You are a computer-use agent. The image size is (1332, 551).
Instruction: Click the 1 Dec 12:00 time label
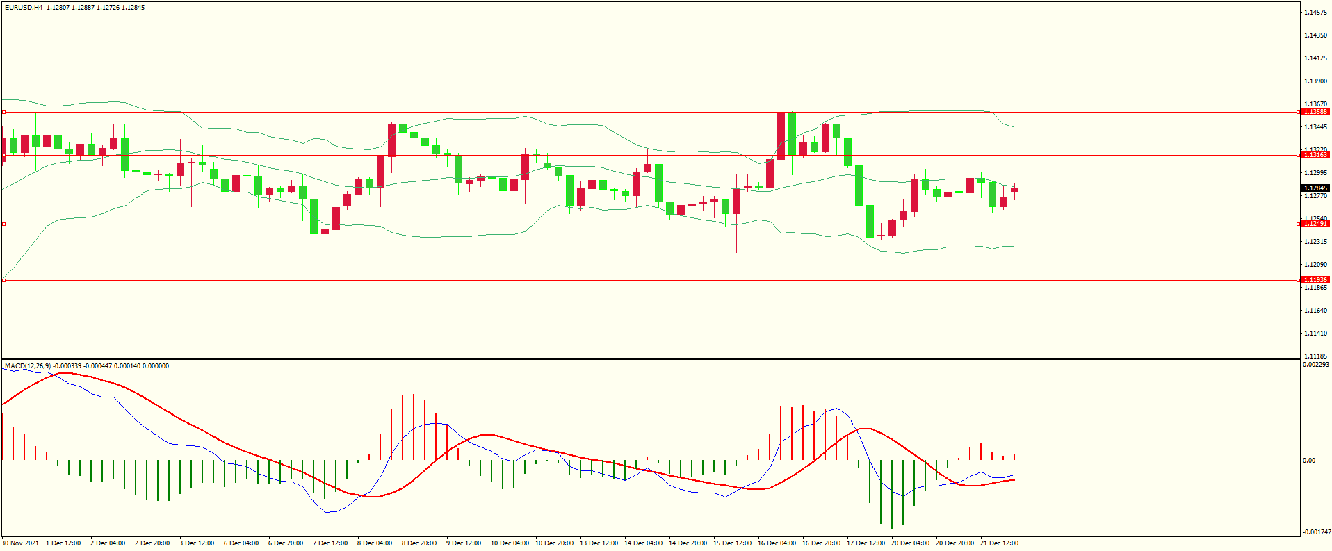point(63,543)
